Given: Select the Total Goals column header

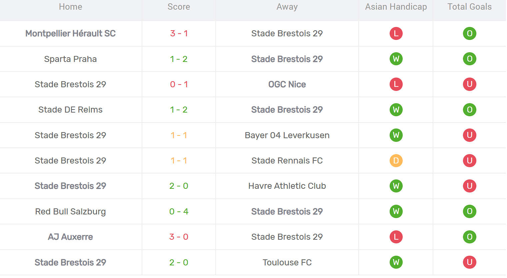Looking at the screenshot, I should (469, 7).
